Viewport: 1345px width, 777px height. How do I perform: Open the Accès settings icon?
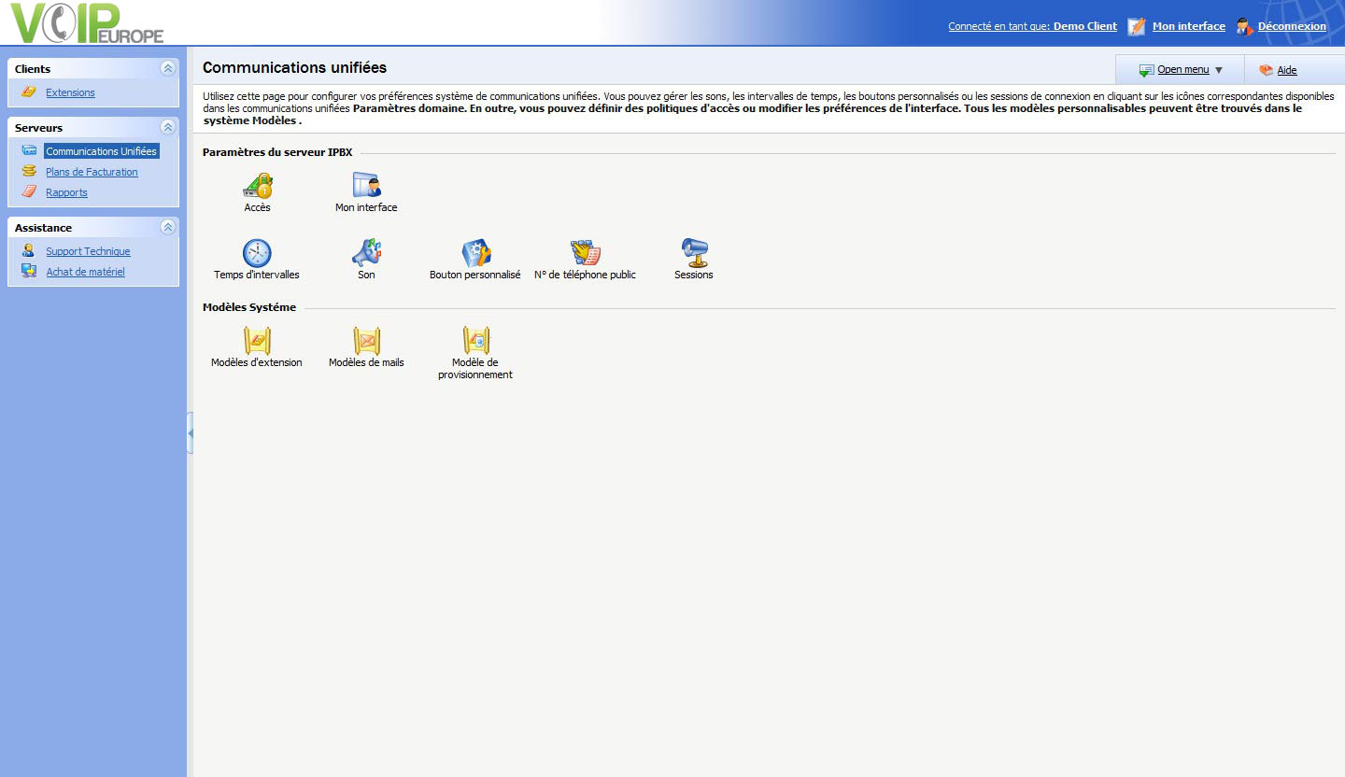click(x=257, y=186)
